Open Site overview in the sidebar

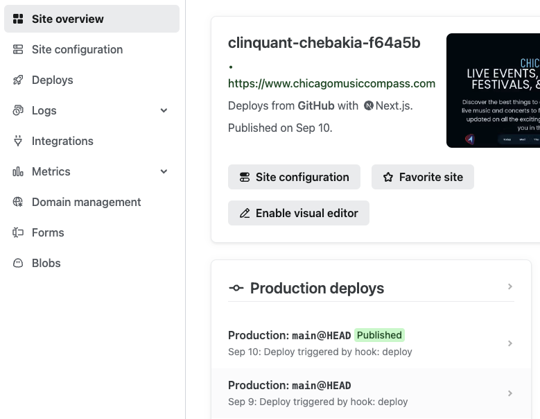tap(92, 19)
